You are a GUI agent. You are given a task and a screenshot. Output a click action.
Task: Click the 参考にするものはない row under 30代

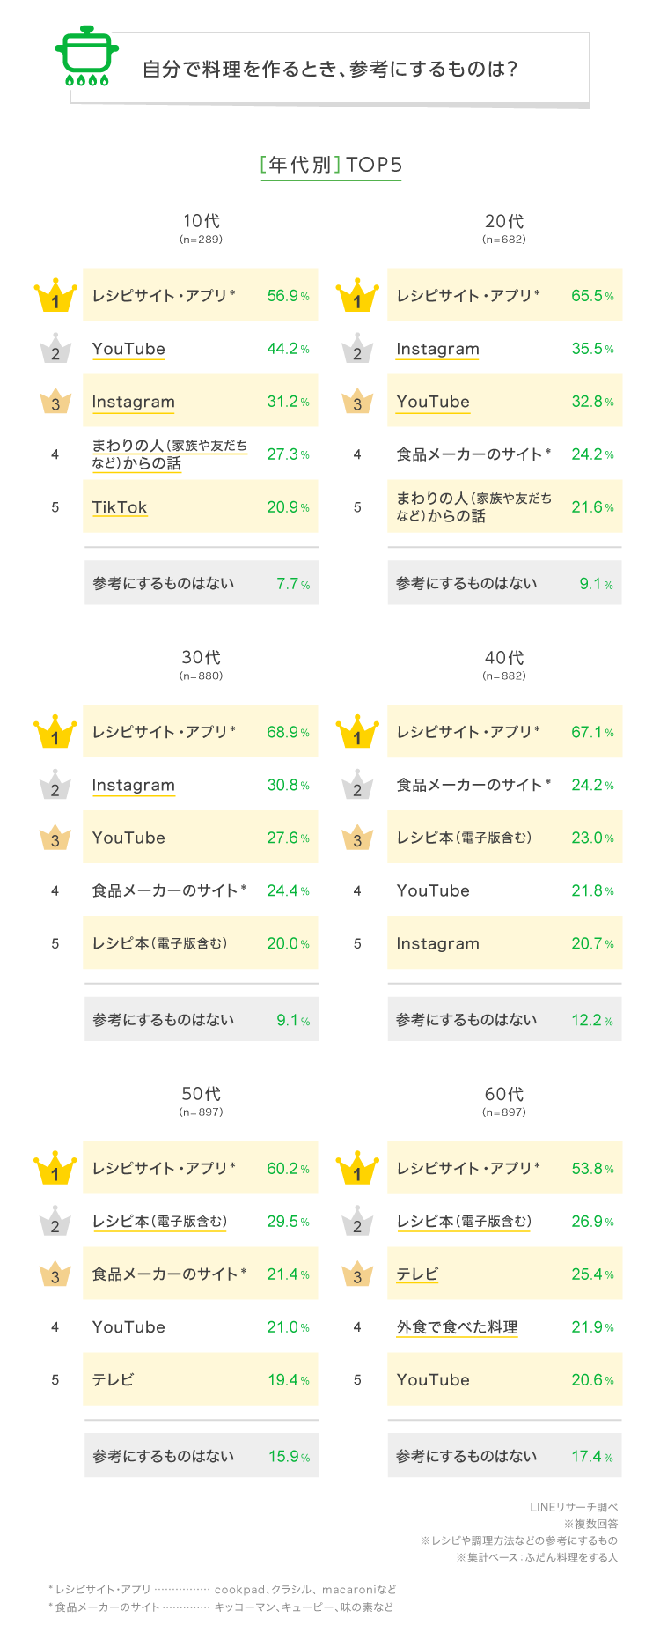[x=201, y=1020]
